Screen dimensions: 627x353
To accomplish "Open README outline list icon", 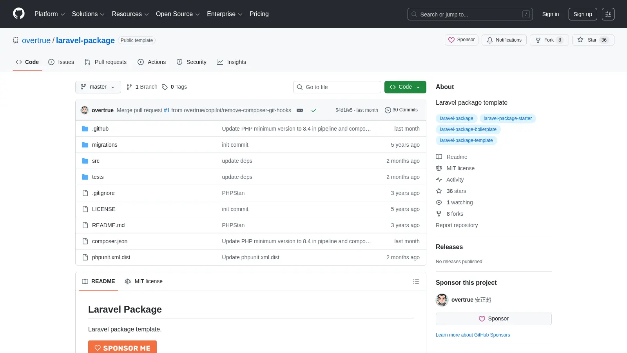I will [x=416, y=282].
